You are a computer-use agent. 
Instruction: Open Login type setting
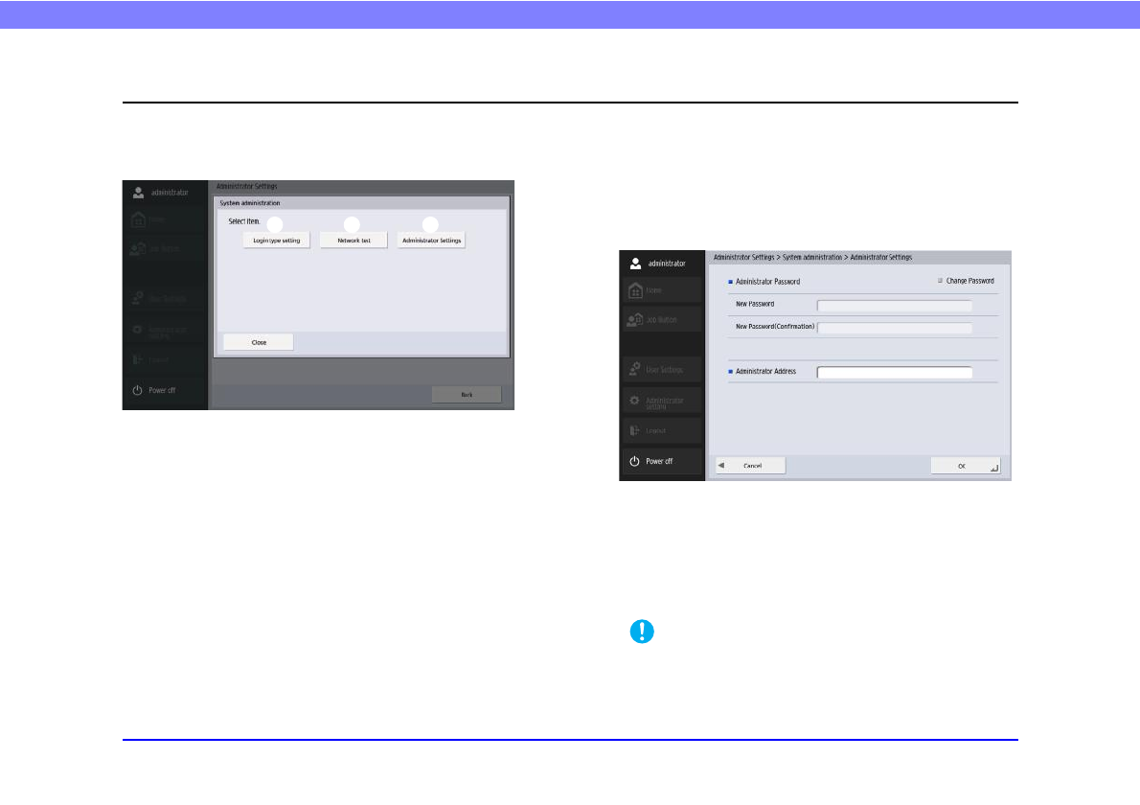(x=277, y=241)
